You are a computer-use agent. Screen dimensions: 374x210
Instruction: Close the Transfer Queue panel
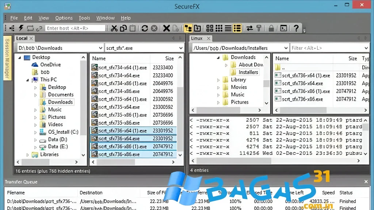tap(366, 182)
